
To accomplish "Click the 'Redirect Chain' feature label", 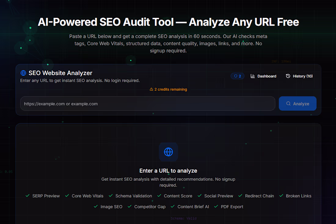I will pyautogui.click(x=259, y=196).
